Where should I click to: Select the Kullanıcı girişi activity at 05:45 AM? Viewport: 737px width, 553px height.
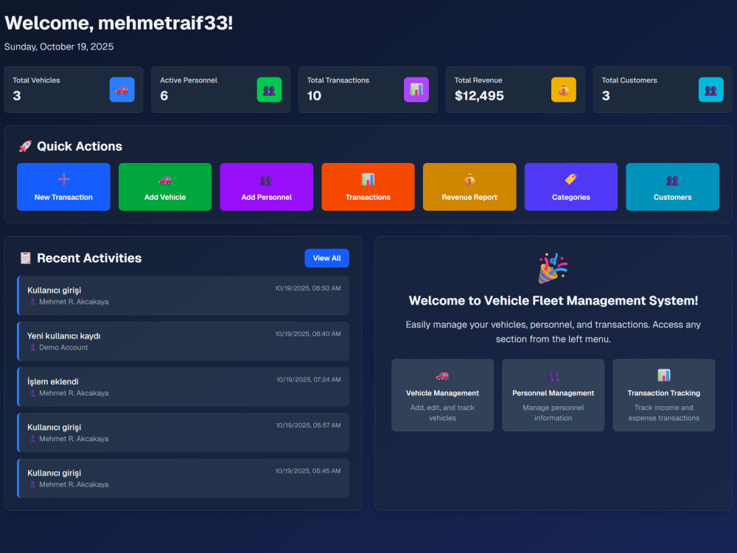(x=183, y=478)
